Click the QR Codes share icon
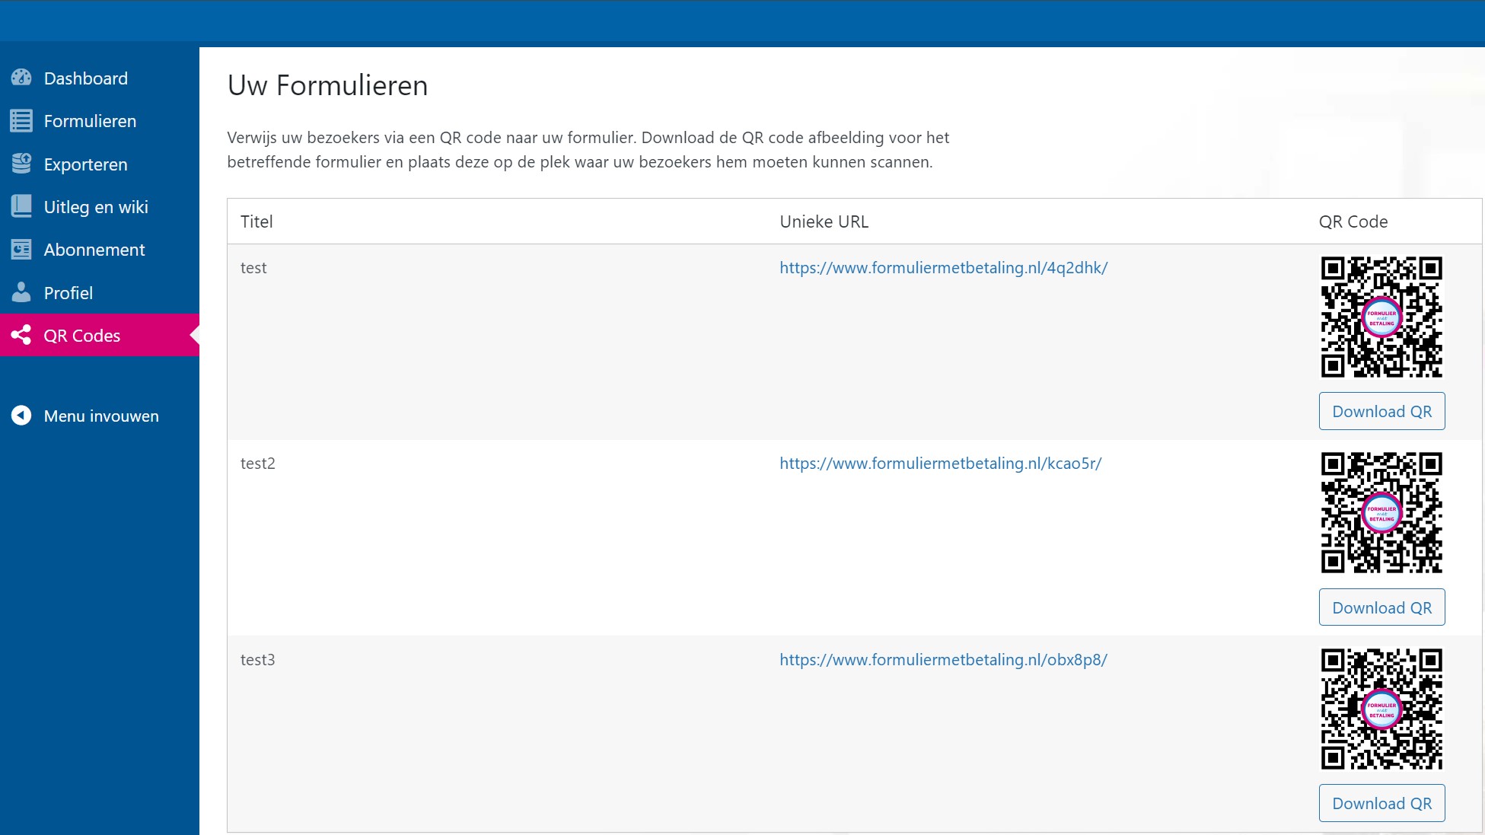Viewport: 1485px width, 835px height. pyautogui.click(x=21, y=335)
